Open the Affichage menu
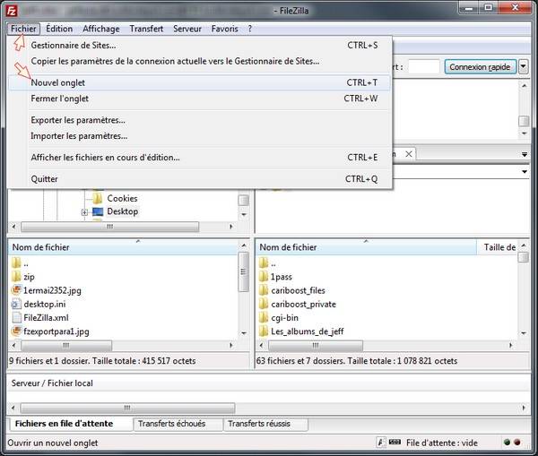This screenshot has width=538, height=456. click(101, 29)
